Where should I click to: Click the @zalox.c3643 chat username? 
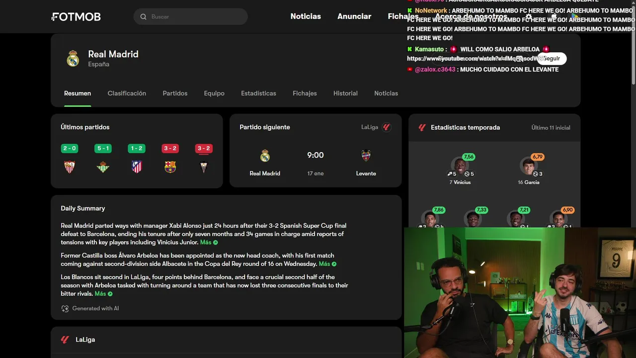435,70
